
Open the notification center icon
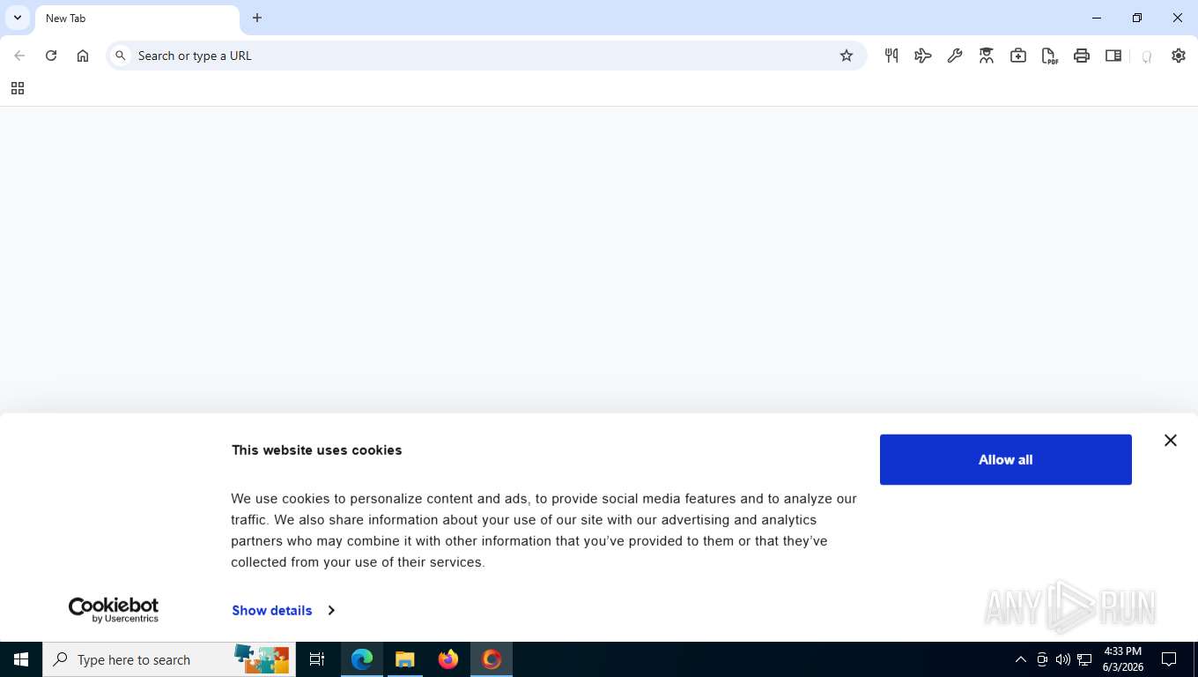pyautogui.click(x=1169, y=659)
